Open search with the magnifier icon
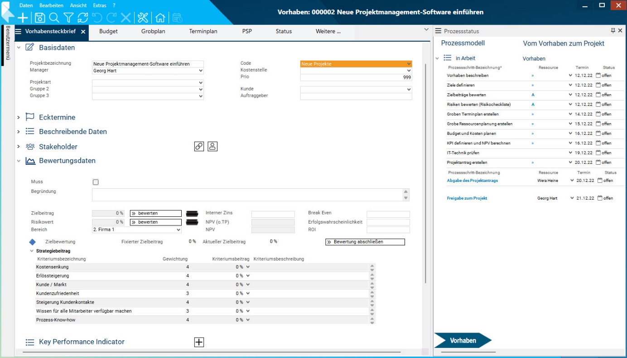The image size is (627, 358). point(54,18)
